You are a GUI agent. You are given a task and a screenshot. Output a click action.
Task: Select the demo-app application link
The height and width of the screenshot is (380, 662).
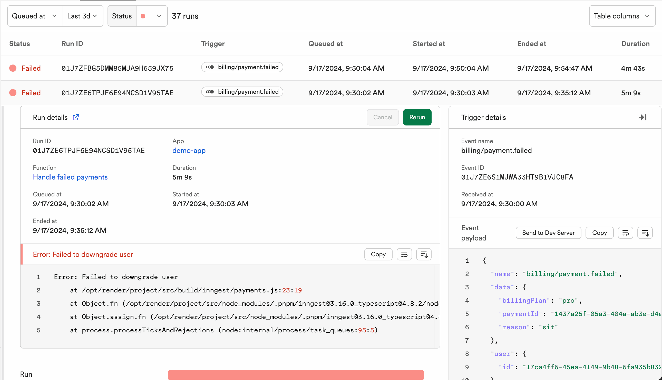189,151
